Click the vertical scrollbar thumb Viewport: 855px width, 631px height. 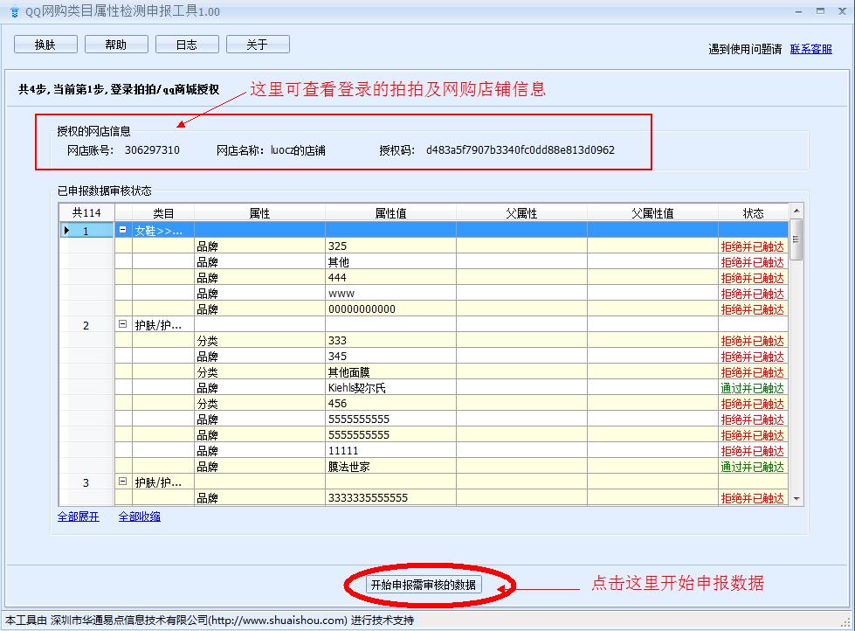tap(796, 239)
